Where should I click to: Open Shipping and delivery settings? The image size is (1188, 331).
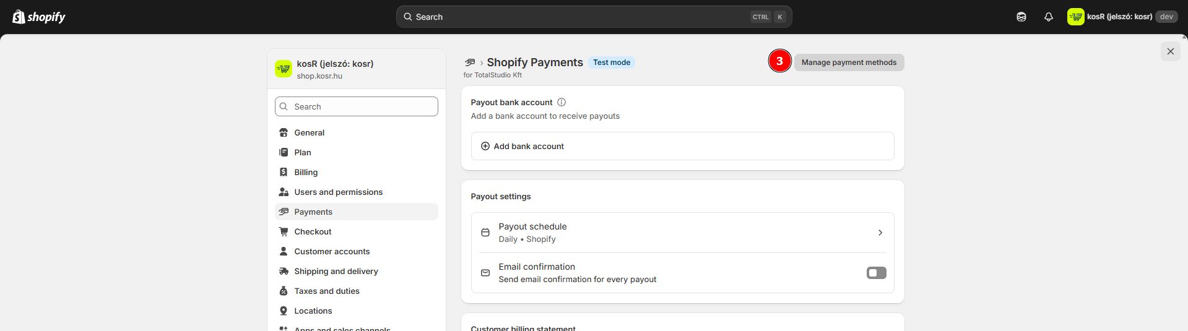(336, 271)
